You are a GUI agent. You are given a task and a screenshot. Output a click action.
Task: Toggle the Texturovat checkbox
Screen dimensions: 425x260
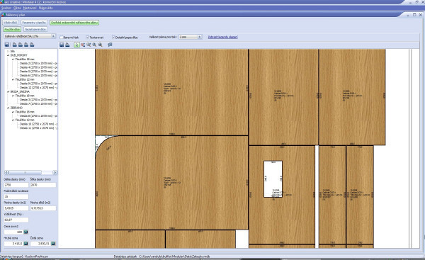[x=88, y=37]
